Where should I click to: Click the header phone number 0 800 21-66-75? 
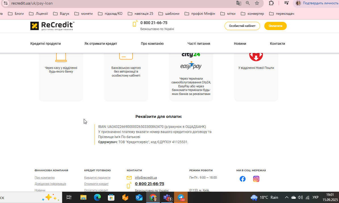pos(154,23)
